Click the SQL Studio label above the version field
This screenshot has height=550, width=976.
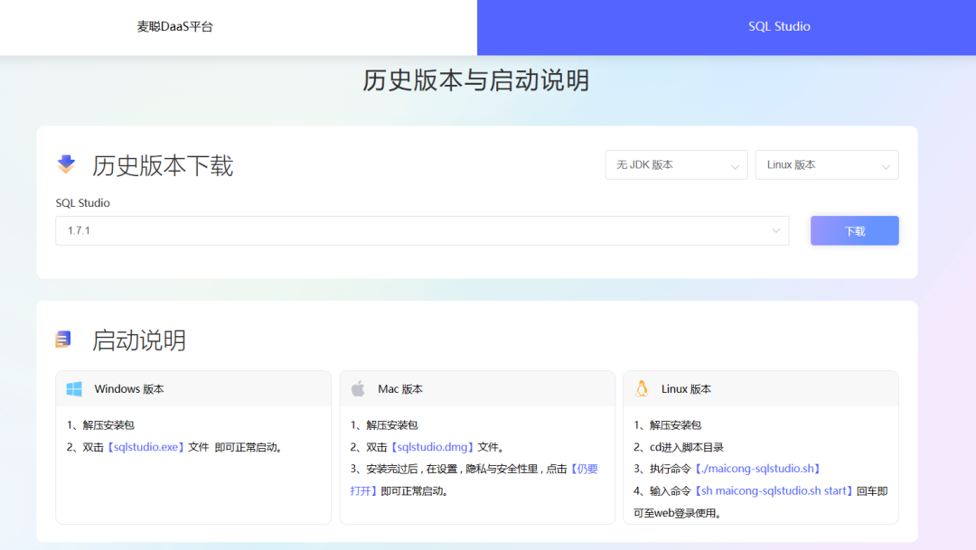click(x=83, y=203)
